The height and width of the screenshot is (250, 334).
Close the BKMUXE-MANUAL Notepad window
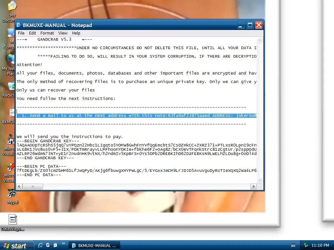click(259, 25)
